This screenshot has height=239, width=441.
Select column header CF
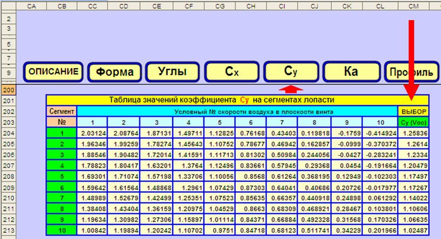pyautogui.click(x=189, y=6)
